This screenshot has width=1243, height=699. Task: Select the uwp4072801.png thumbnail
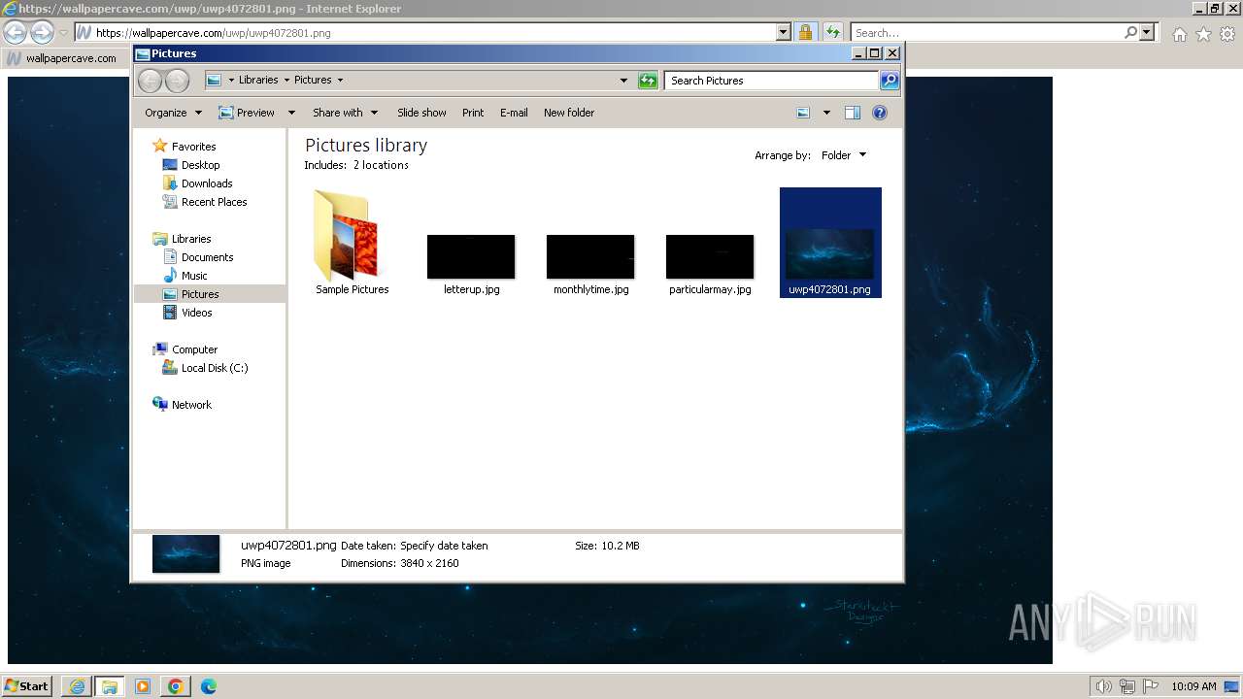click(x=830, y=253)
